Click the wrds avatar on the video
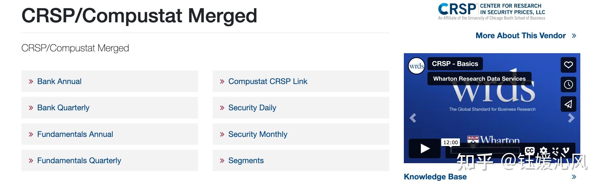603x187 pixels. click(417, 66)
